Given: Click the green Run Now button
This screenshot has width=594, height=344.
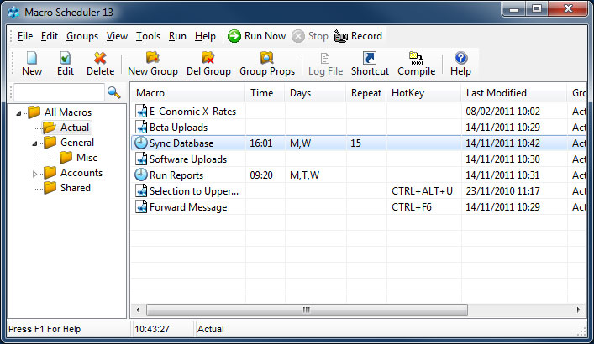Looking at the screenshot, I should tap(256, 36).
